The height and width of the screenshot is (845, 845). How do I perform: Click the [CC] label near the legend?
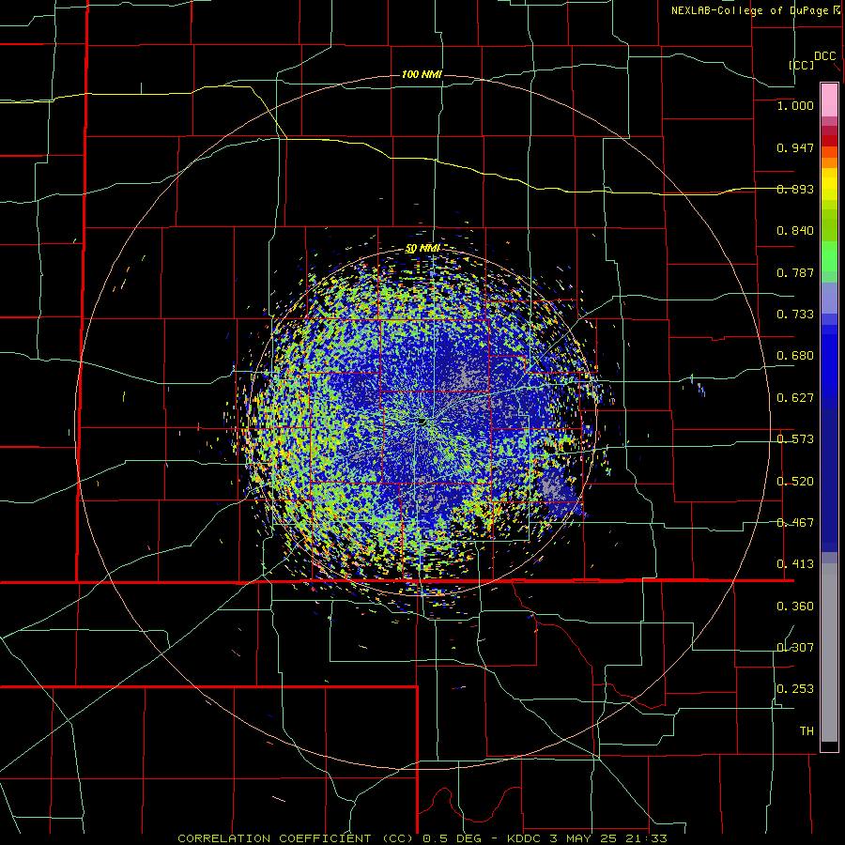801,65
